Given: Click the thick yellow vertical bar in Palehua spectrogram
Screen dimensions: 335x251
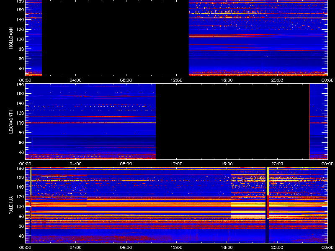Looking at the screenshot, I should coord(268,182).
